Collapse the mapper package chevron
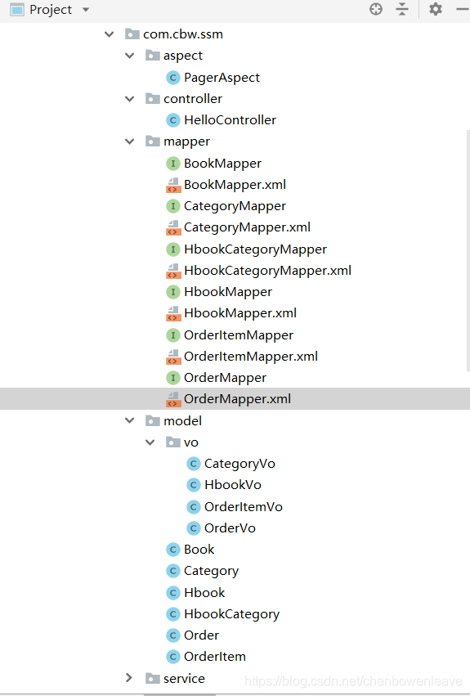Image resolution: width=470 pixels, height=696 pixels. click(130, 141)
